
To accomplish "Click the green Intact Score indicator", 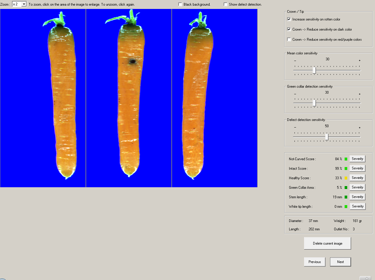I will (x=346, y=168).
